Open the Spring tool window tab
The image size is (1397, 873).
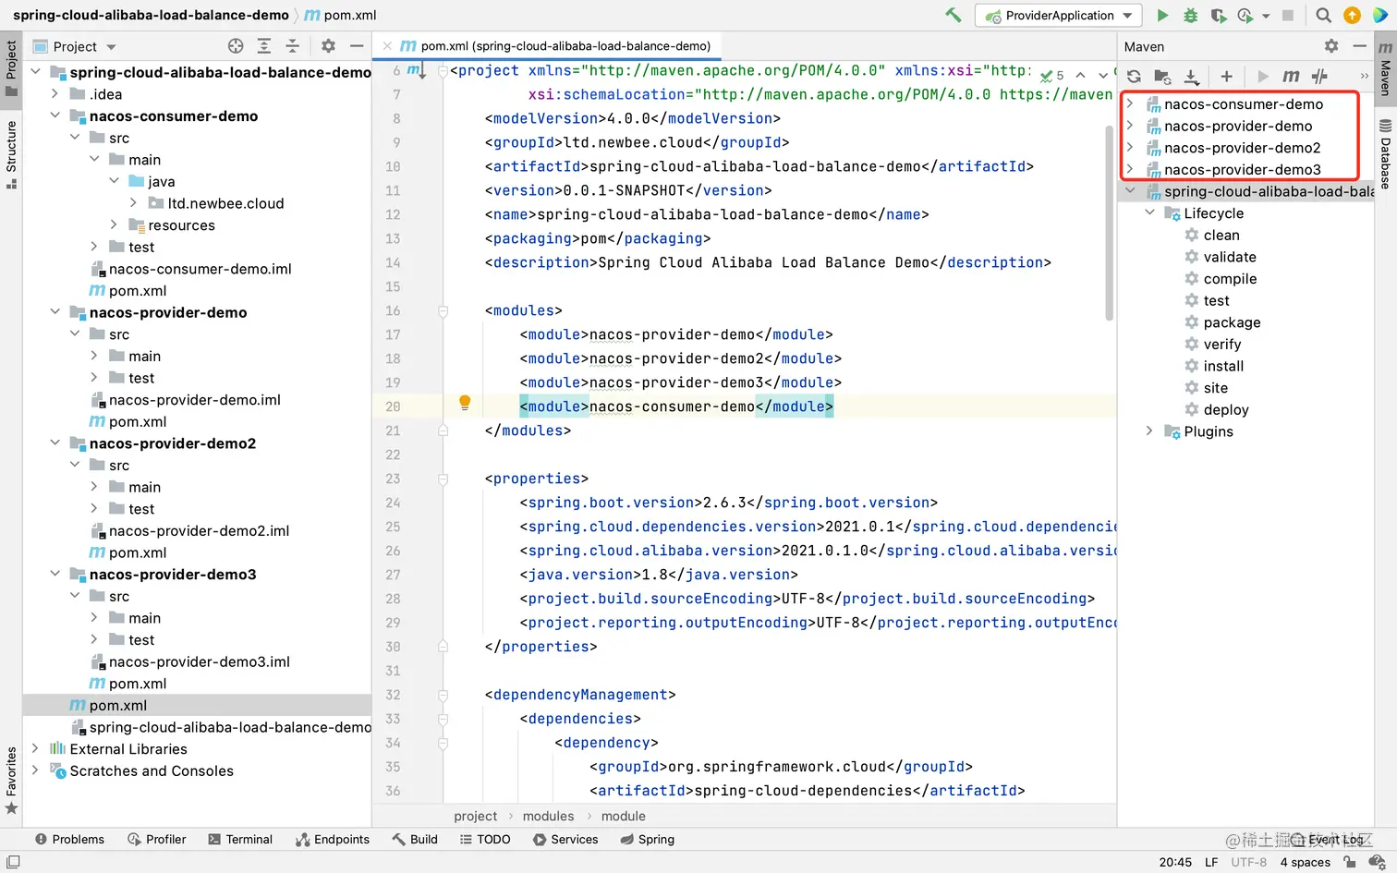point(648,839)
